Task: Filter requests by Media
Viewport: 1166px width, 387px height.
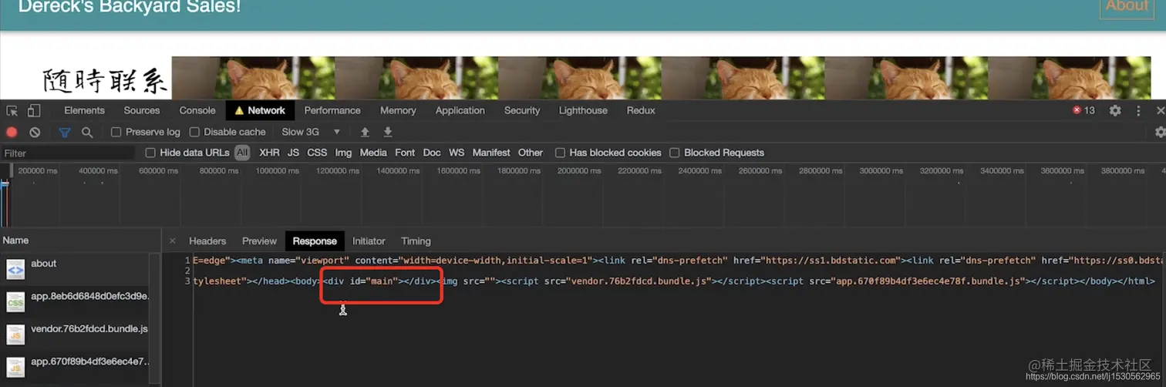Action: click(373, 153)
